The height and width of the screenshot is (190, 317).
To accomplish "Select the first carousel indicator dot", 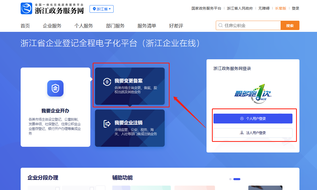I will coord(230,179).
